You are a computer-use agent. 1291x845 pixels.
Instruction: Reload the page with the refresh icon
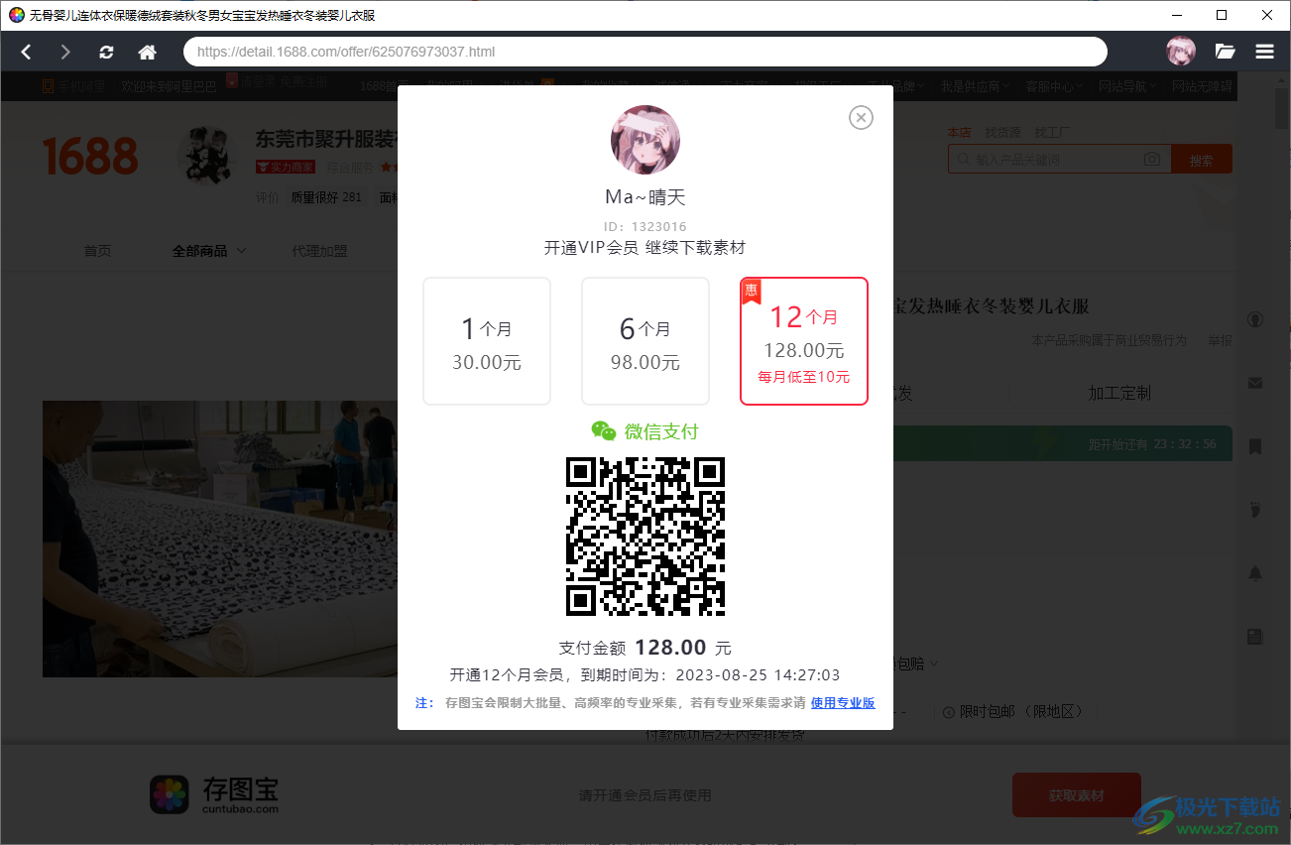(x=106, y=52)
